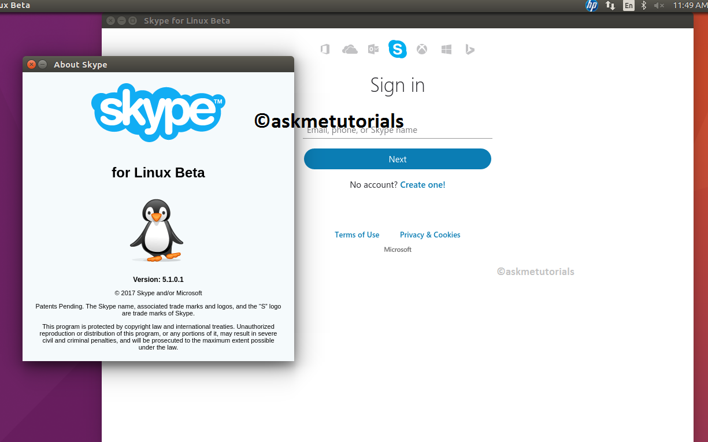Click the Bing icon in the sign-in header
Viewport: 708px width, 442px height.
(470, 50)
